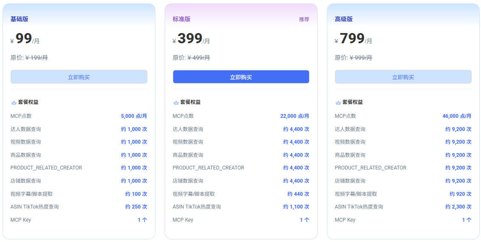Click PRODUCT_RELATED_CREATOR label in 标准版
Viewport: 481px width, 242px height.
click(x=208, y=168)
